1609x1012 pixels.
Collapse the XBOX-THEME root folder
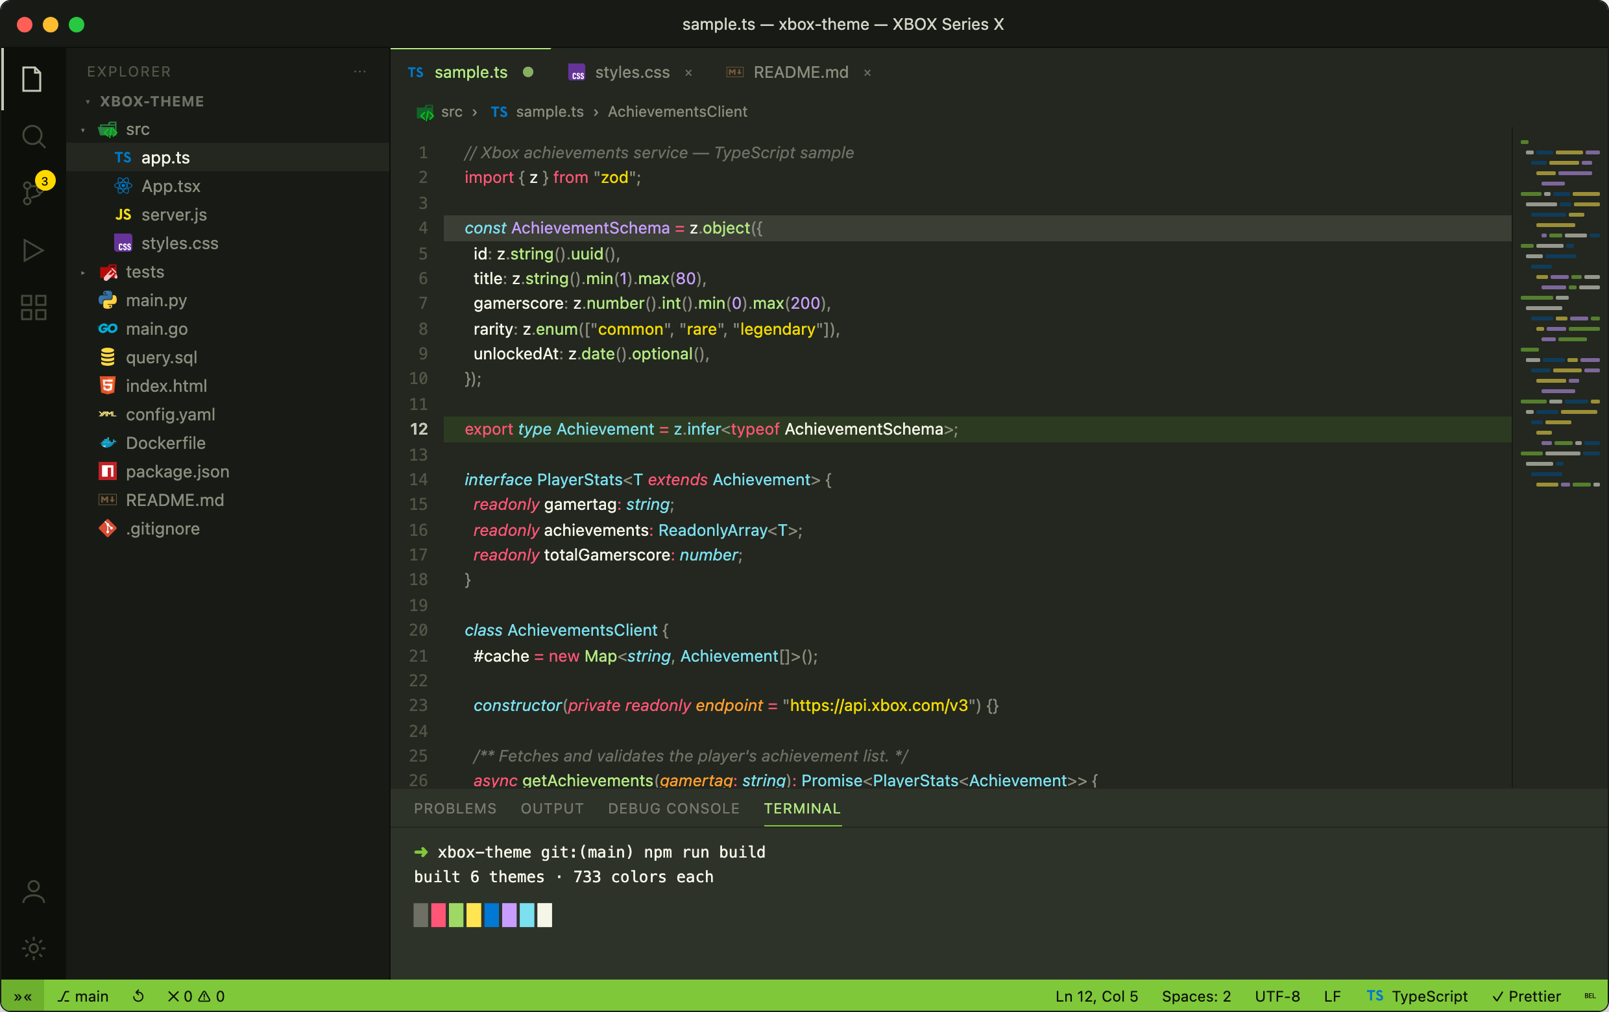(88, 102)
